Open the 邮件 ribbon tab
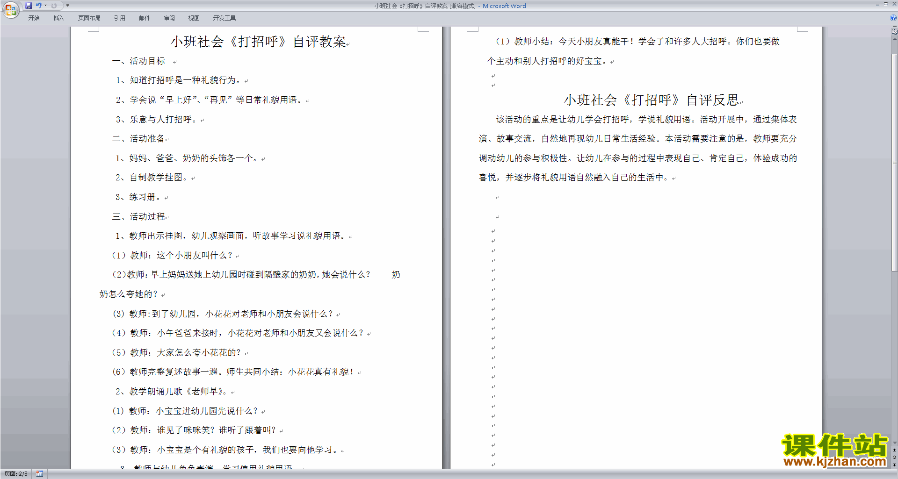The height and width of the screenshot is (479, 898). tap(145, 18)
